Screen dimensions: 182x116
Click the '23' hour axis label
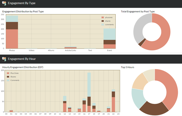(118, 114)
